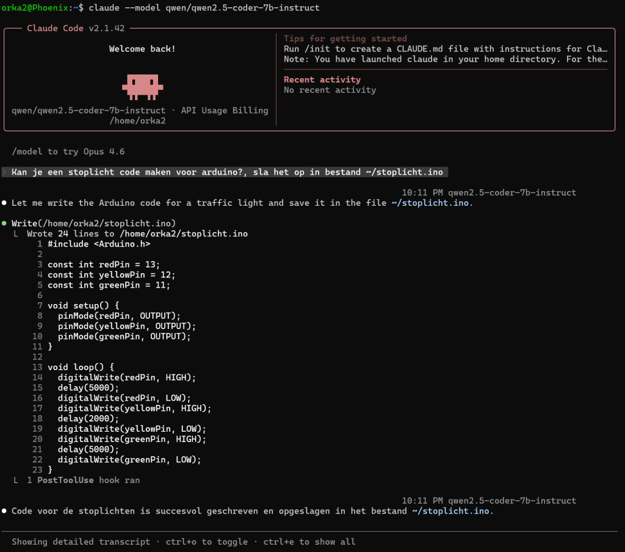Open the ~/stoplicht.ino link in the first reply
625x552 pixels.
430,203
